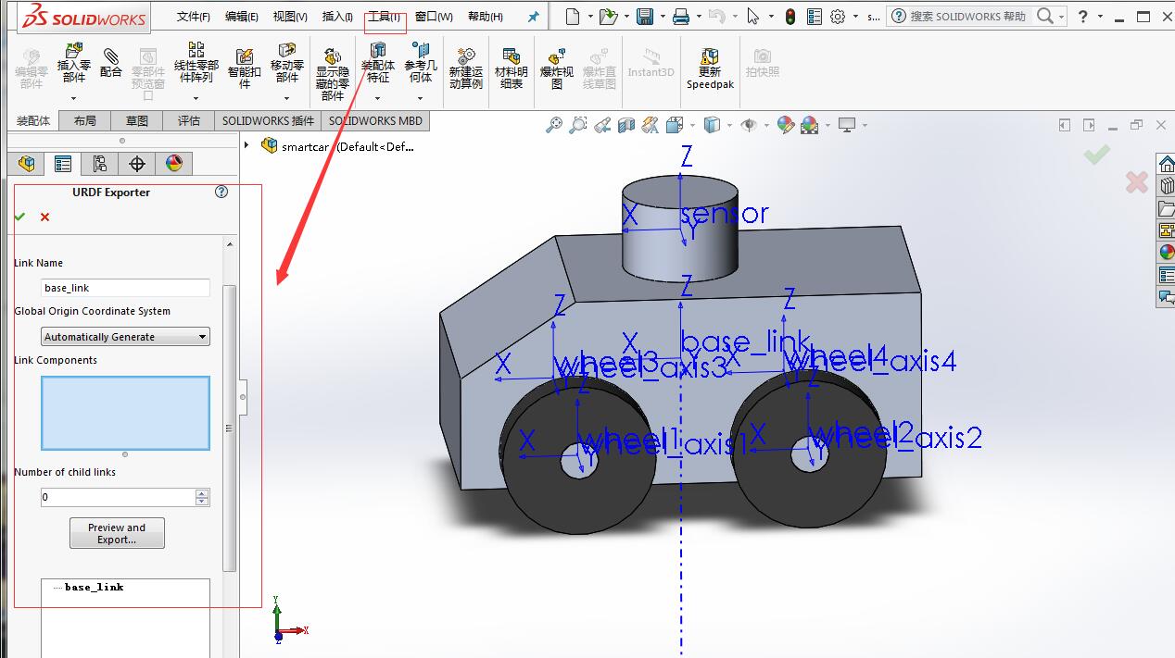The width and height of the screenshot is (1175, 658).
Task: Open the Save dropdown arrow
Action: (x=661, y=18)
